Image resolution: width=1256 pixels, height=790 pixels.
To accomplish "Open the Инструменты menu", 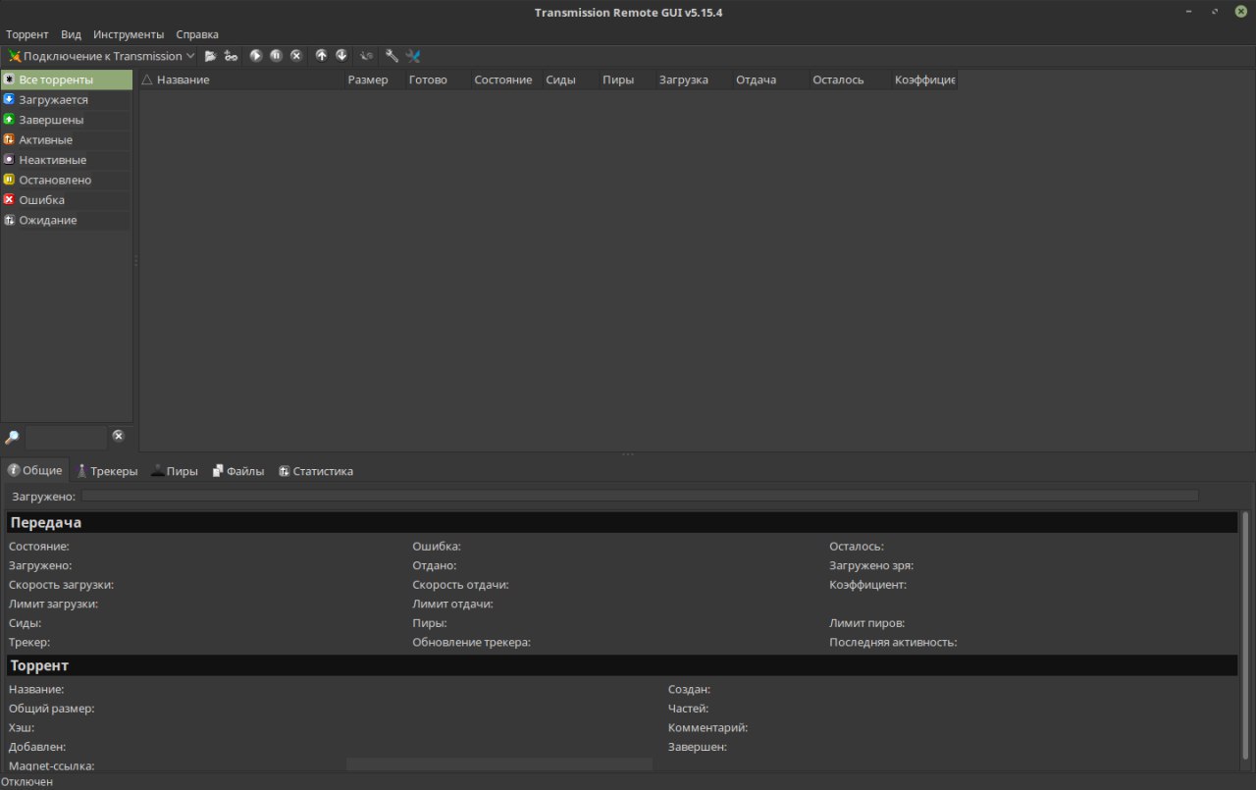I will (x=129, y=34).
